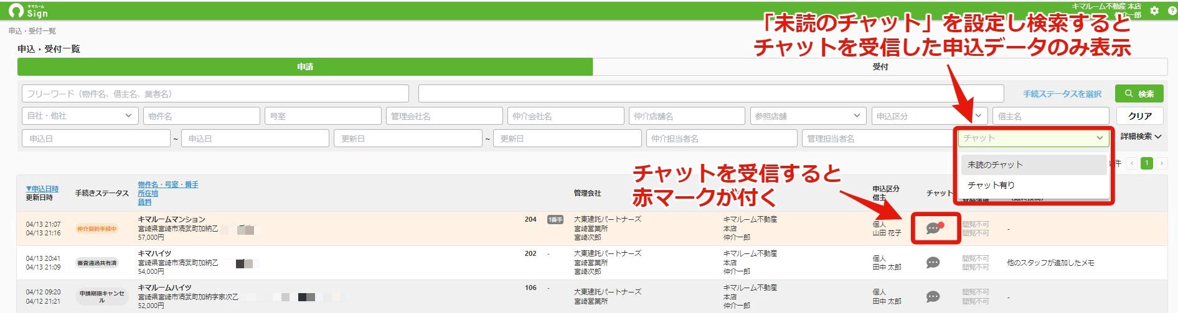This screenshot has height=313, width=1178.
Task: Choose 未読のチャット option
Action: pos(1034,165)
